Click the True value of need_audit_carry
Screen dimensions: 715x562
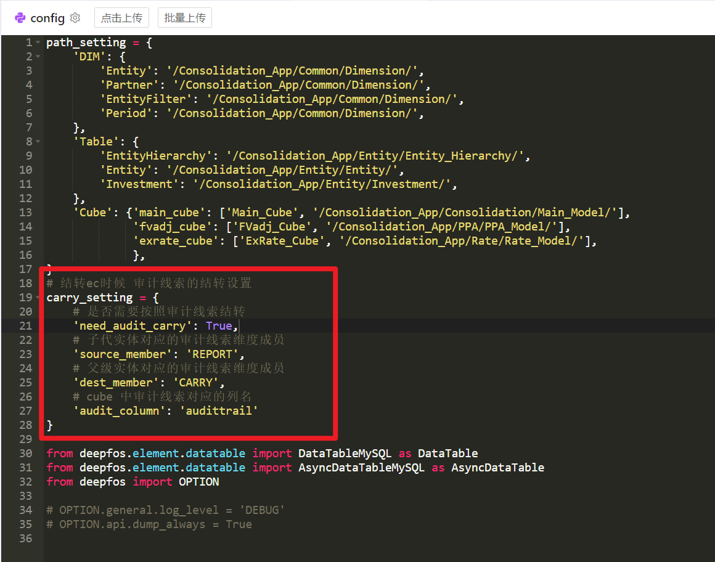tap(218, 326)
